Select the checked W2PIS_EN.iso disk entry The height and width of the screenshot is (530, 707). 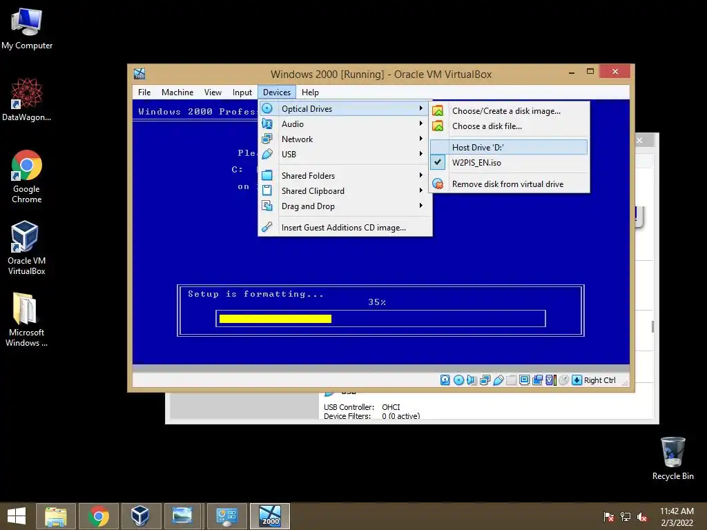pyautogui.click(x=510, y=163)
